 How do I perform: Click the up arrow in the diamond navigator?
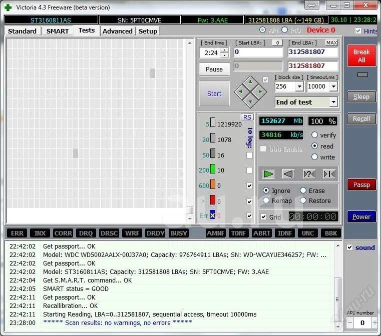point(250,82)
